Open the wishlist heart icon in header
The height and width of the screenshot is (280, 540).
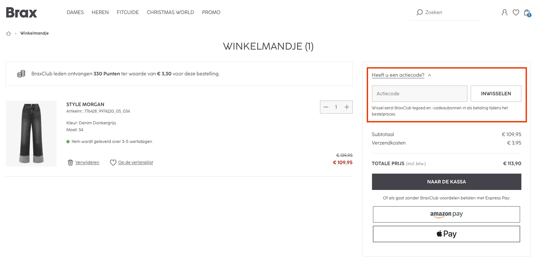coord(516,12)
